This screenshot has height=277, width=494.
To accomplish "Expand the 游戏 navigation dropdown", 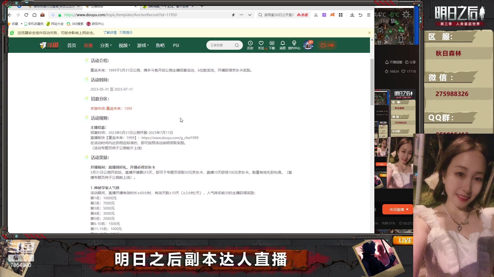I will [x=143, y=45].
